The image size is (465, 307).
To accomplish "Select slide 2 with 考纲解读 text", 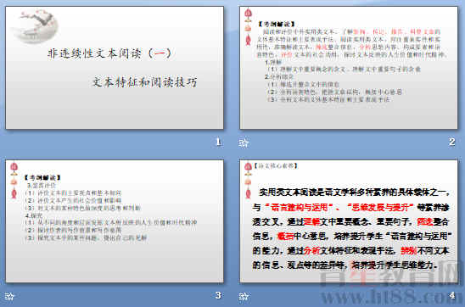I will click(349, 68).
